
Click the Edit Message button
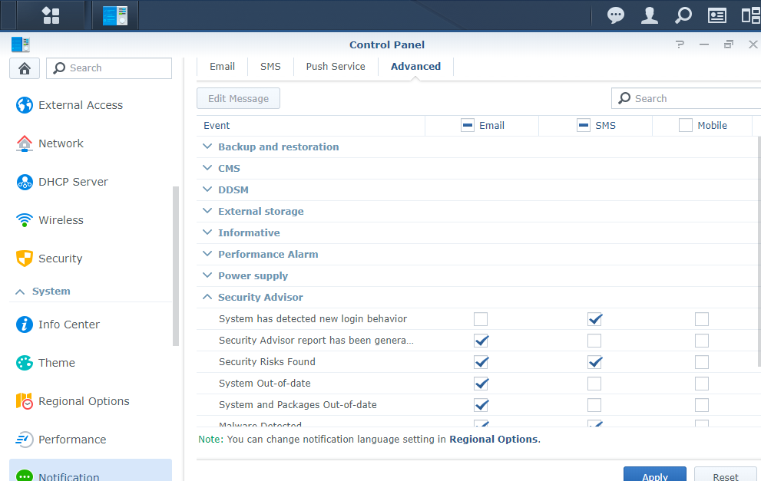pyautogui.click(x=238, y=98)
